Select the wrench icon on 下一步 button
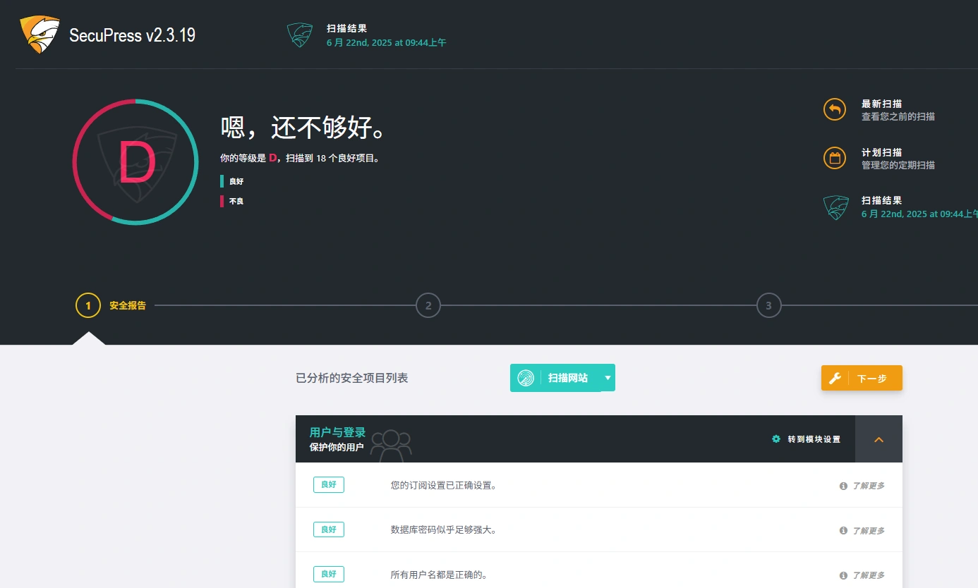The width and height of the screenshot is (978, 588). [x=835, y=378]
